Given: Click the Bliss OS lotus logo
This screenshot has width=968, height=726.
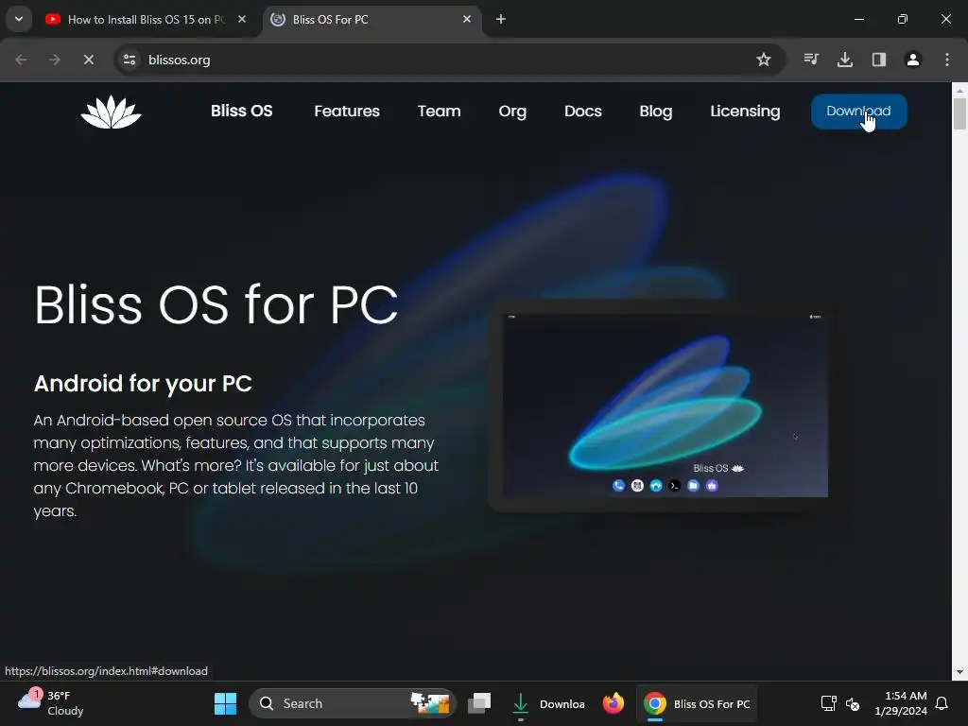Looking at the screenshot, I should point(112,112).
